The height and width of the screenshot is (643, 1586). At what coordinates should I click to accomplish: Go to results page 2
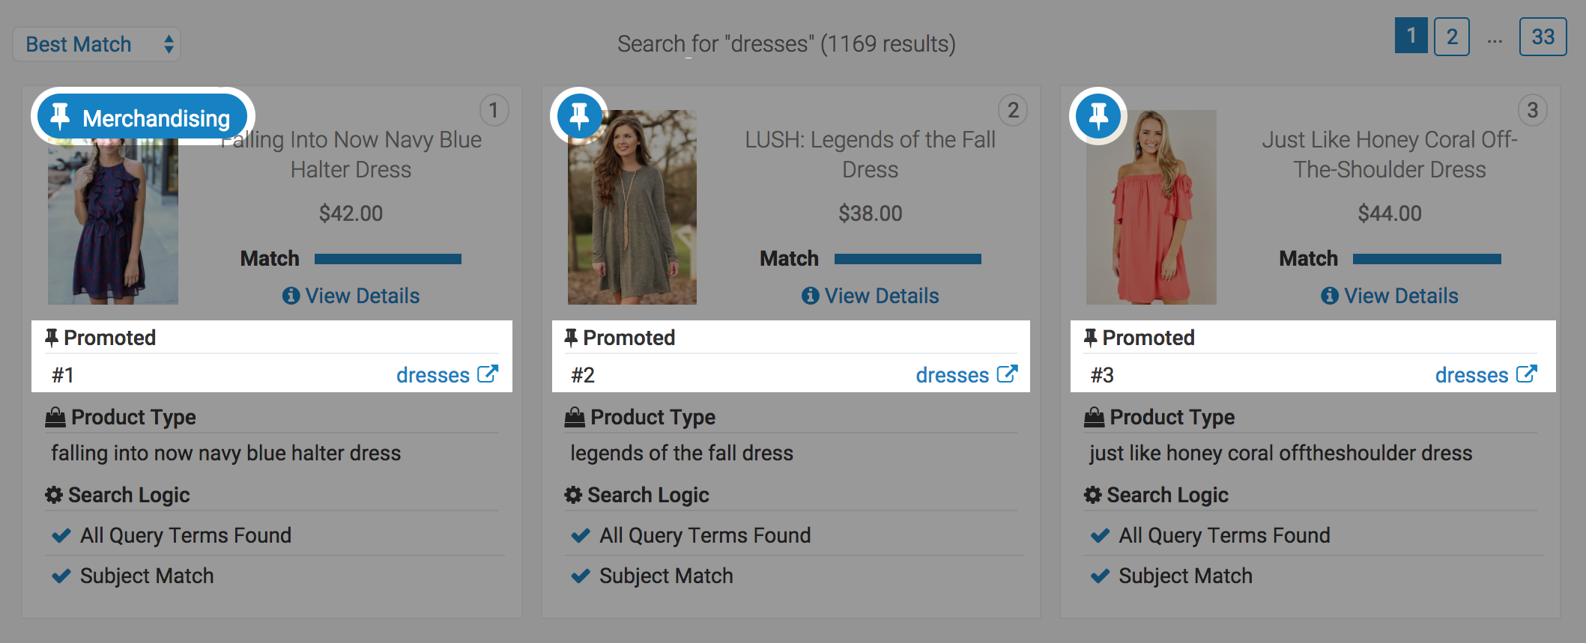pos(1451,37)
